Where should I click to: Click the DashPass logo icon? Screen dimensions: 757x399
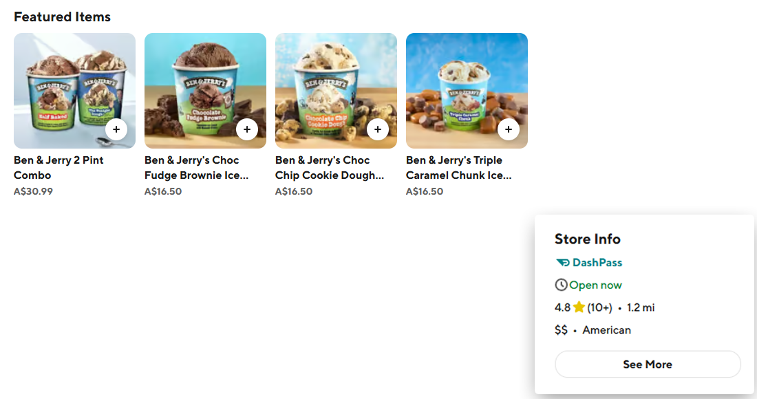[x=562, y=263]
